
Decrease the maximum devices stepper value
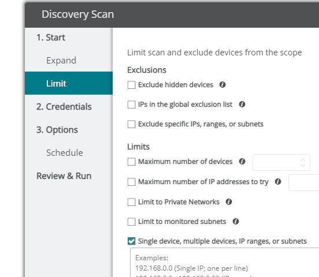tap(303, 165)
